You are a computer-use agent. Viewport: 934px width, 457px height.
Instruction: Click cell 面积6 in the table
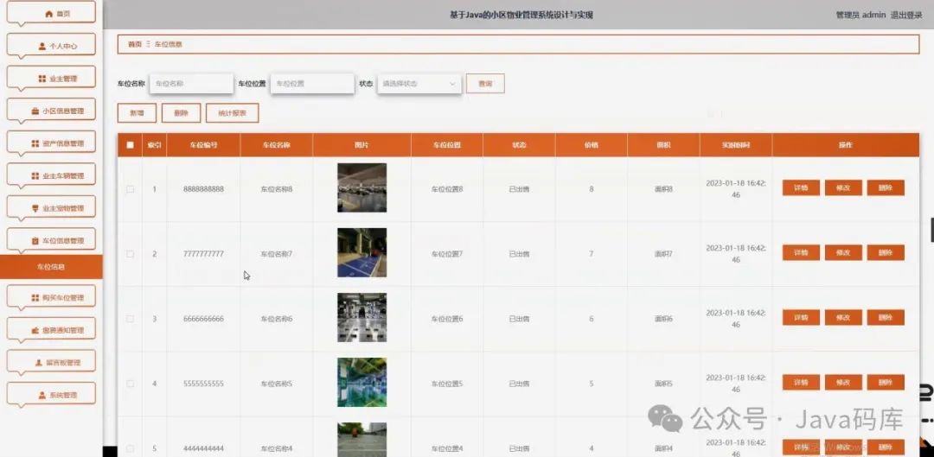[663, 319]
